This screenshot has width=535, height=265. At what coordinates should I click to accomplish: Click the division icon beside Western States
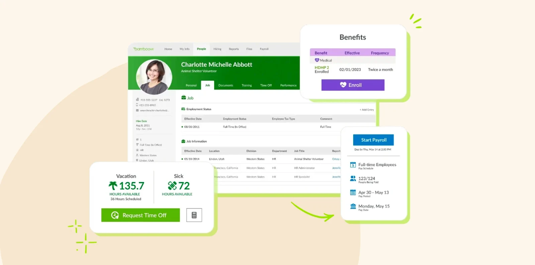click(x=137, y=155)
